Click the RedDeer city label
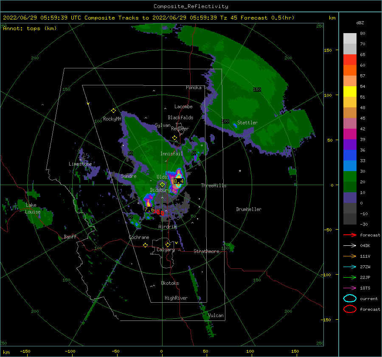 coord(180,129)
